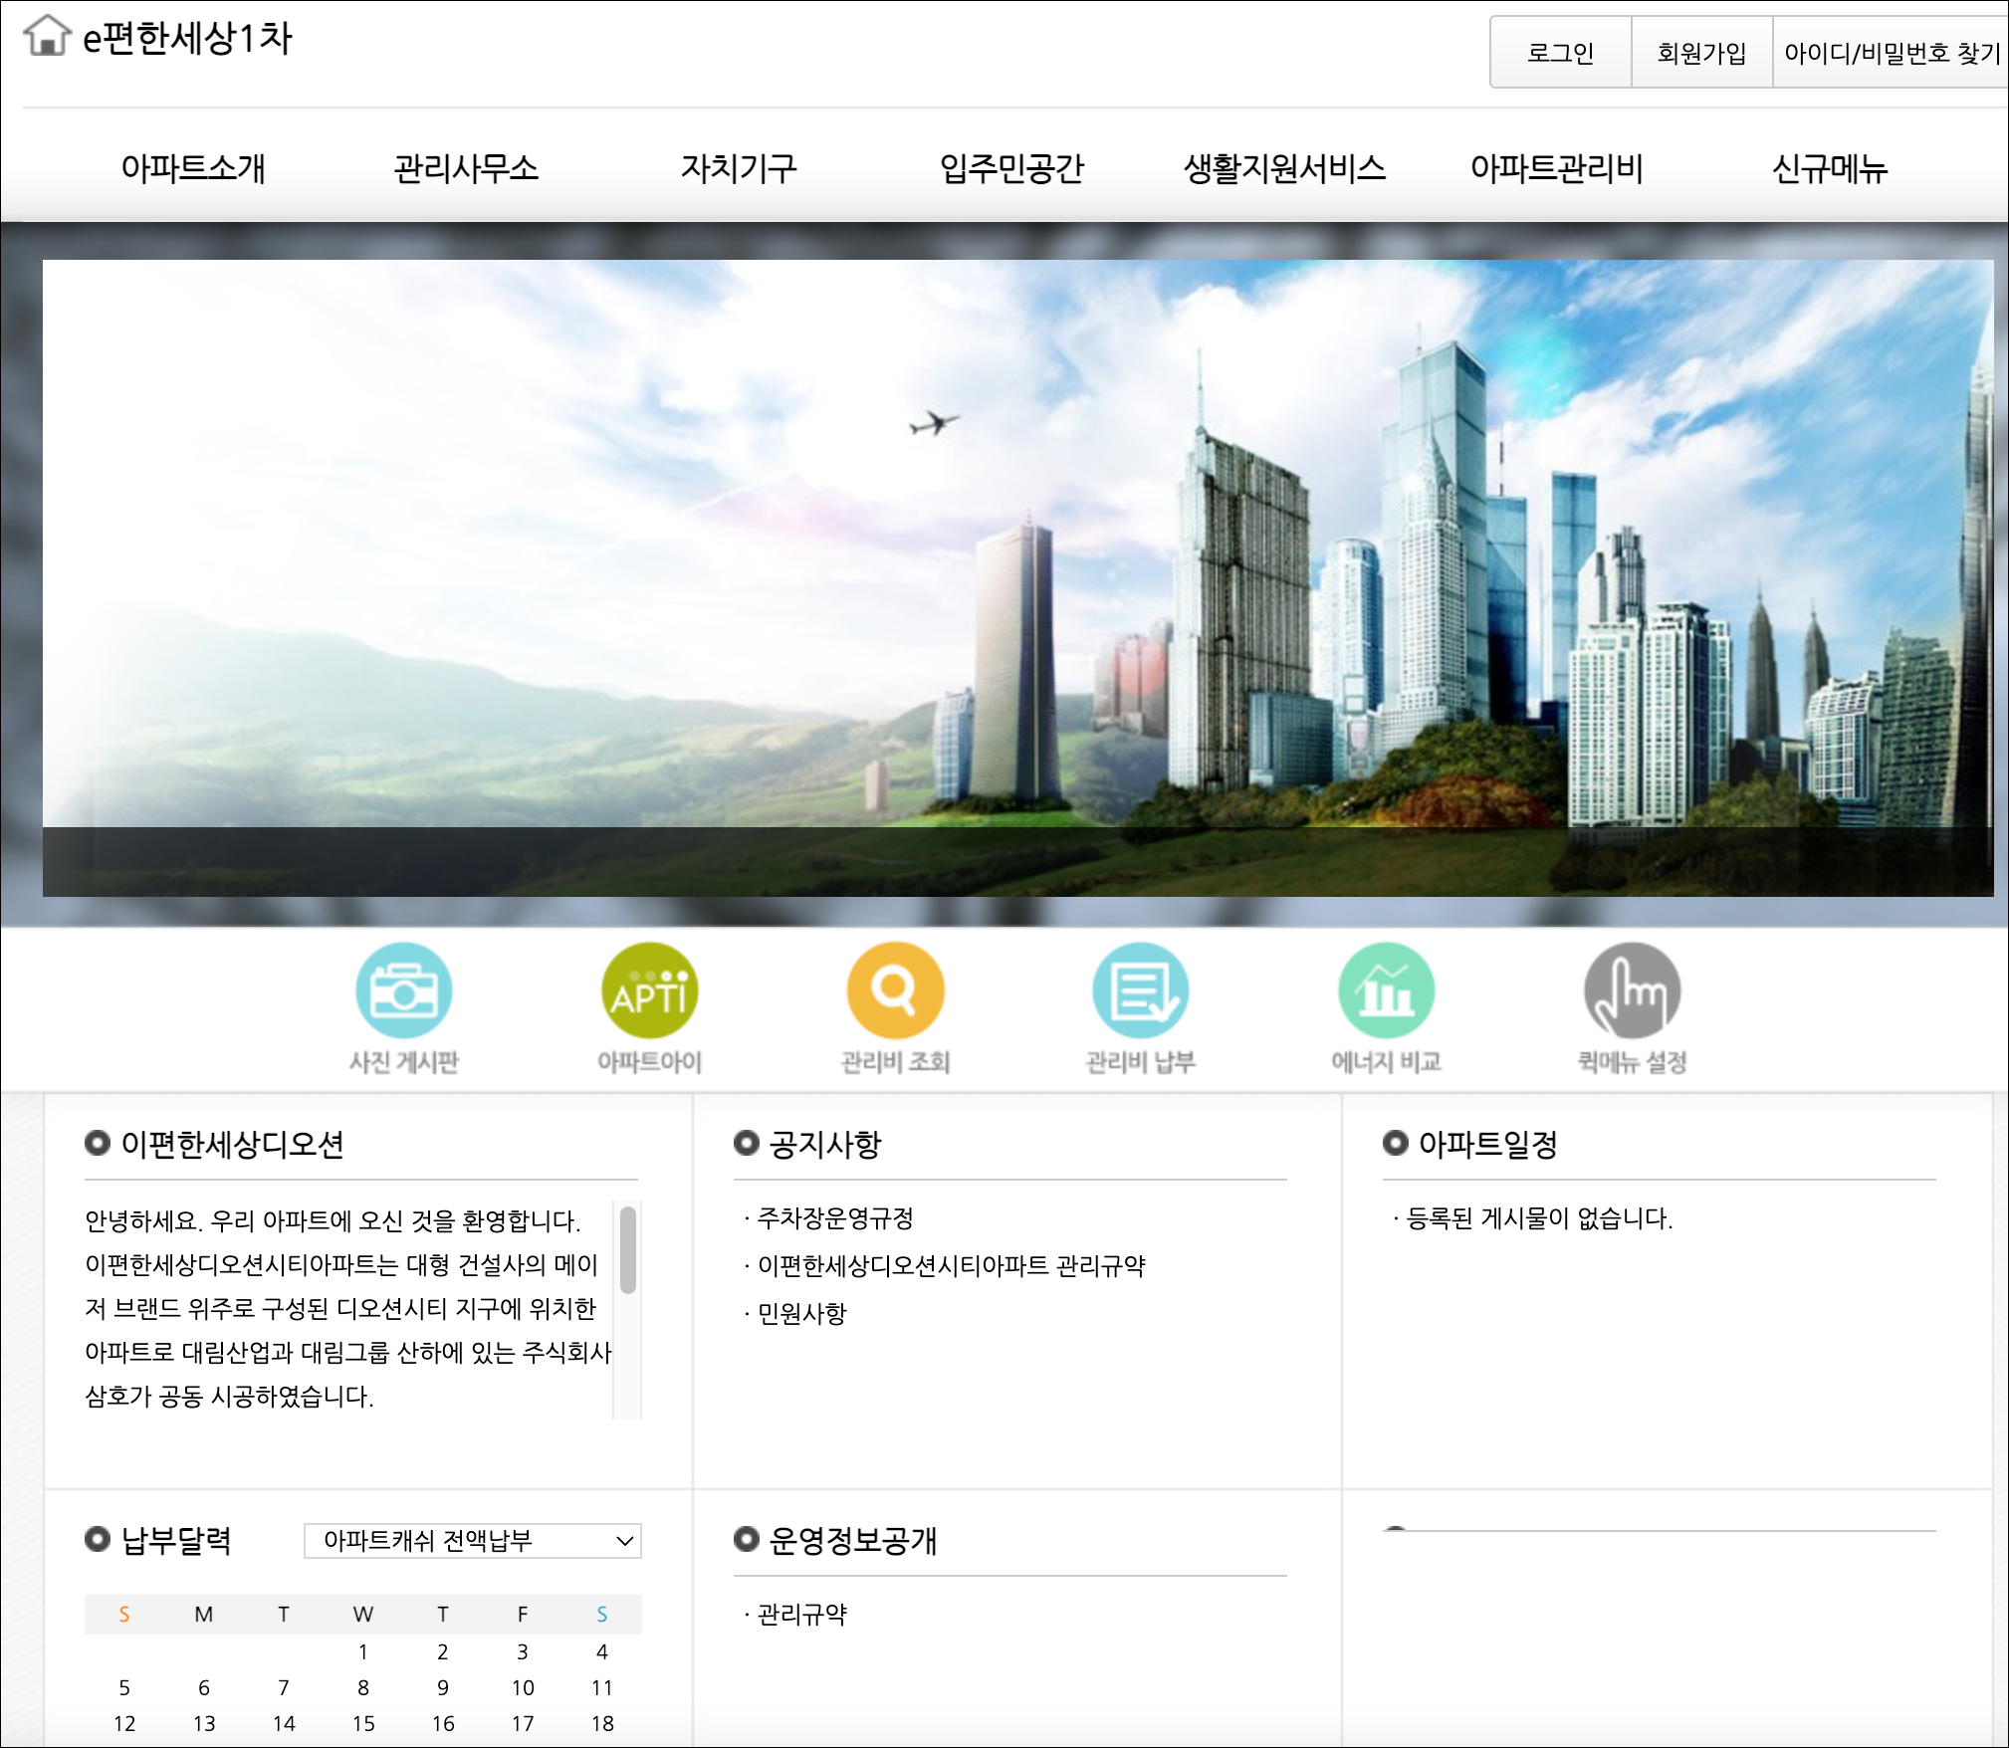
Task: Open the 생활지원서비스 menu
Action: 1284,167
